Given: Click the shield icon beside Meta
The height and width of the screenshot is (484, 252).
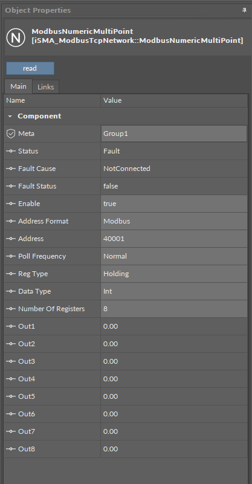Looking at the screenshot, I should click(11, 134).
